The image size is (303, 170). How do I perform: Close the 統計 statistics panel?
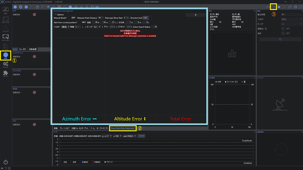coord(254,11)
